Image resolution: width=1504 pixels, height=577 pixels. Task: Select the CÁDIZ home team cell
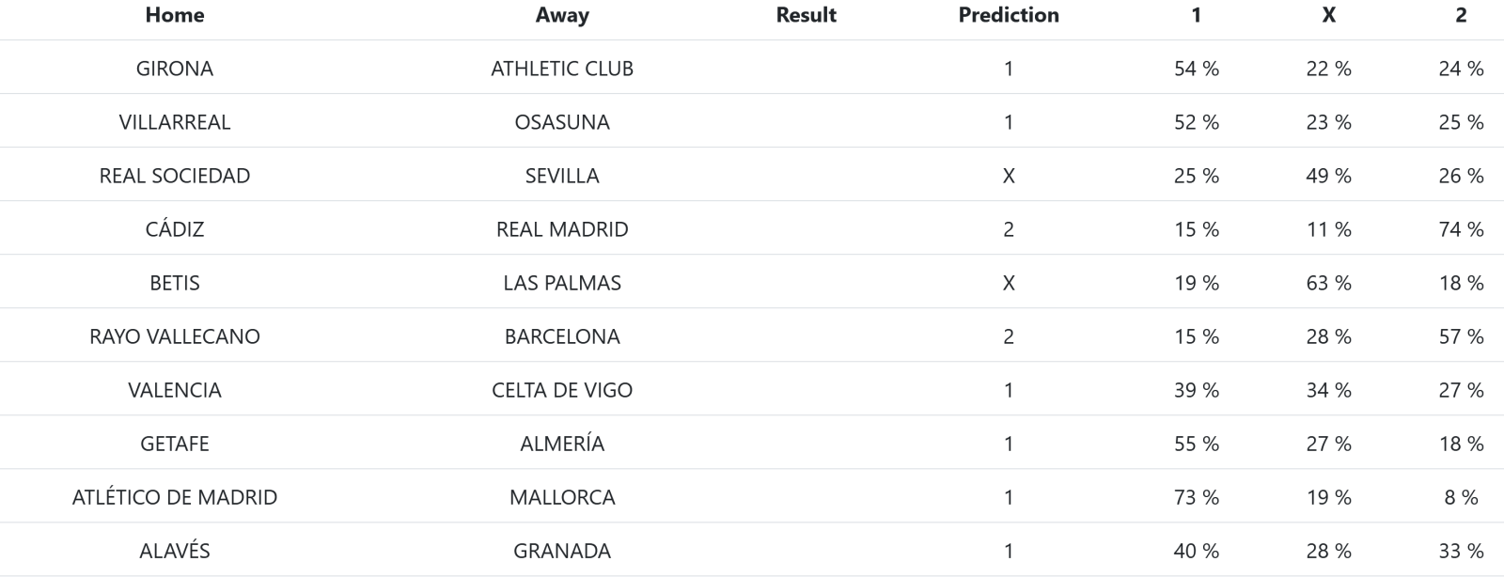point(174,229)
